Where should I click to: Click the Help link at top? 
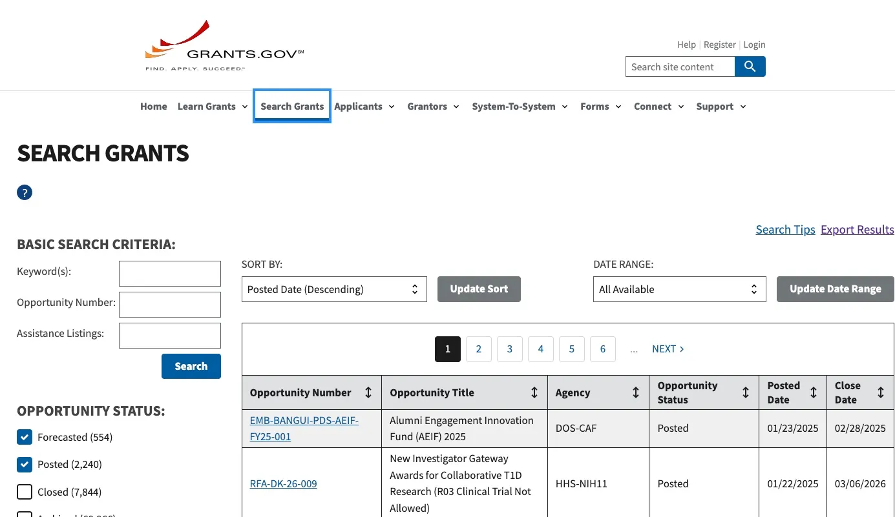click(x=686, y=45)
